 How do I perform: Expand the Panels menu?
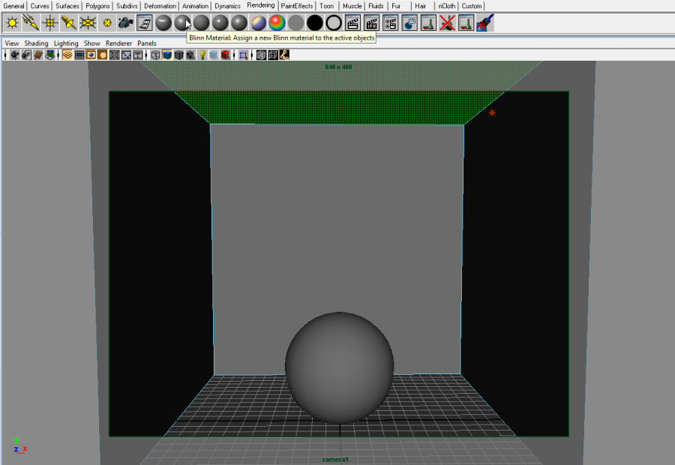coord(146,43)
